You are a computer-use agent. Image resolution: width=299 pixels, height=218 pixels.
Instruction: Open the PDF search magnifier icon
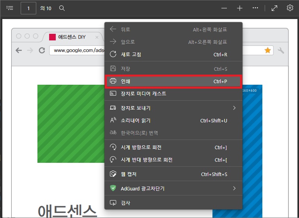[x=62, y=8]
